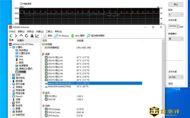Open the PC Backup tool
The height and width of the screenshot is (118, 190).
(x=56, y=36)
